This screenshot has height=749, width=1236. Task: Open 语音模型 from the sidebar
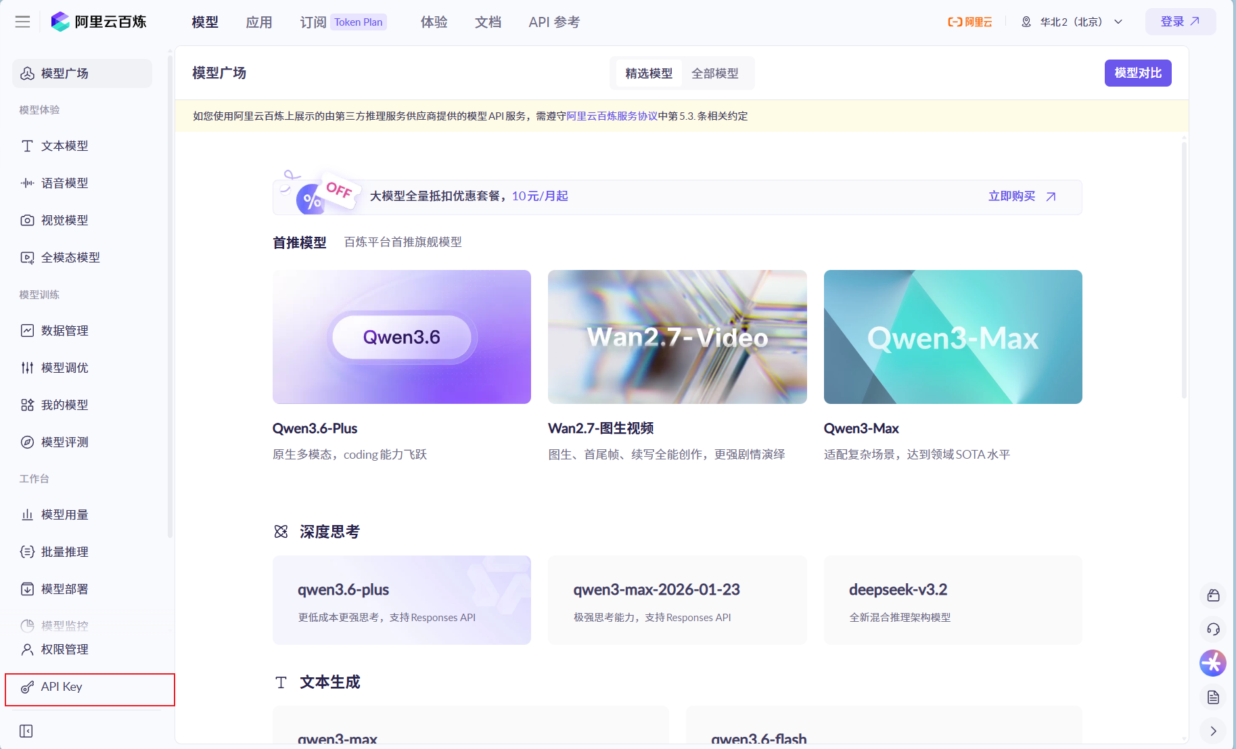click(x=63, y=182)
